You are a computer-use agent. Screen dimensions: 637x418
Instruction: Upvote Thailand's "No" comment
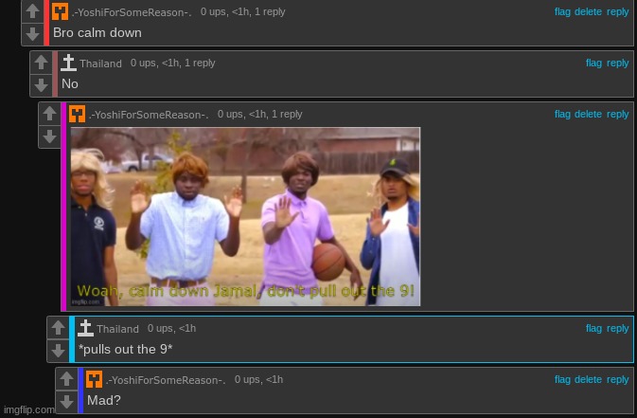pos(41,63)
